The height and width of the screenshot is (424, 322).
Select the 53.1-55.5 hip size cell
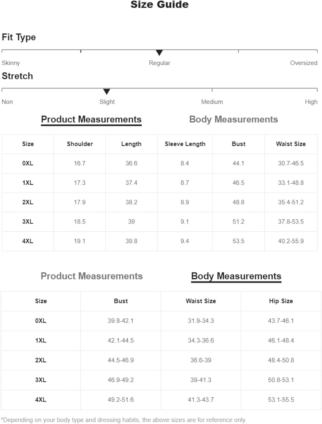coord(281,400)
